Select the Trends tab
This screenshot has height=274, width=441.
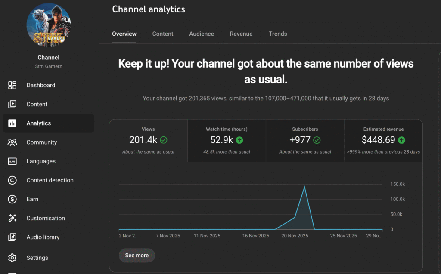pyautogui.click(x=278, y=34)
